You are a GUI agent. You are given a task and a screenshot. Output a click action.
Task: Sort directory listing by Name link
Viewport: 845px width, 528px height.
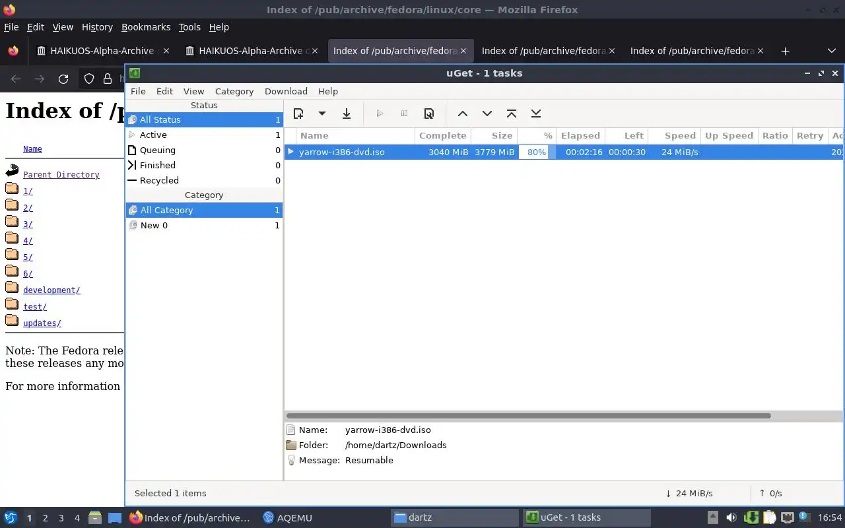[x=32, y=149]
